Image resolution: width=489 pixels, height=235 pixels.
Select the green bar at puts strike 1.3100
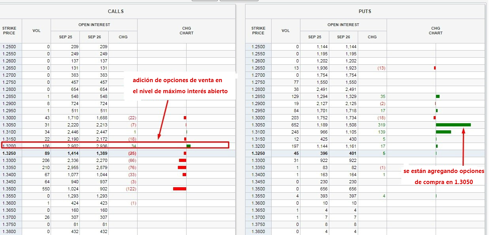[443, 132]
